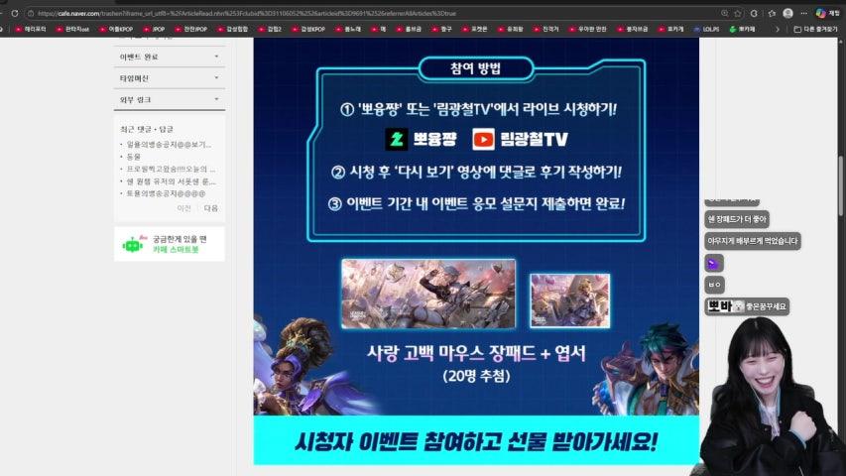Open the recent comment starting with 프로필찍고왔숑
Image resolution: width=846 pixels, height=476 pixels.
(x=171, y=169)
